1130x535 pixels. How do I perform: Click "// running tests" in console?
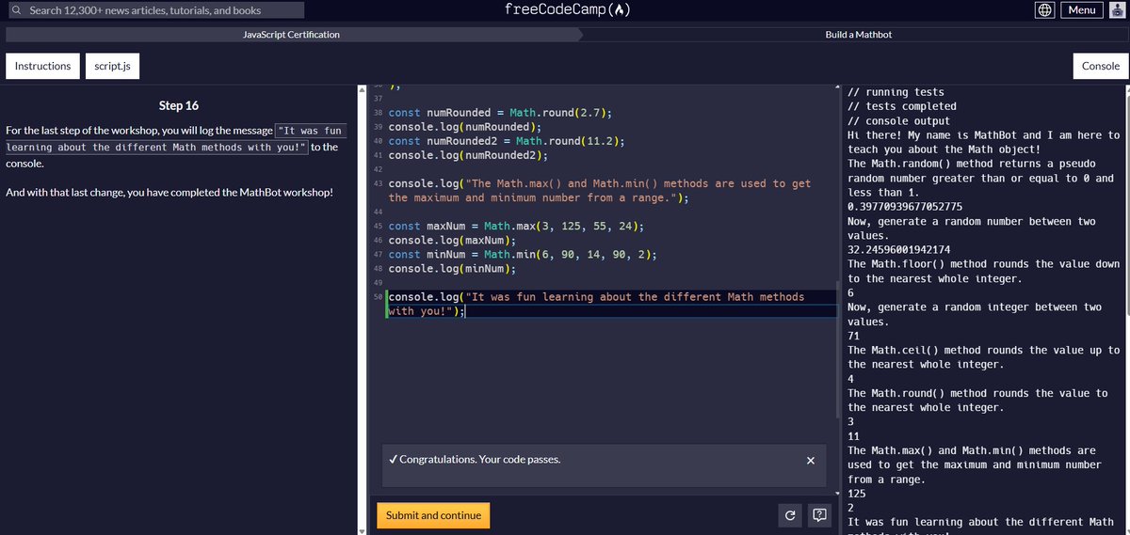(896, 92)
